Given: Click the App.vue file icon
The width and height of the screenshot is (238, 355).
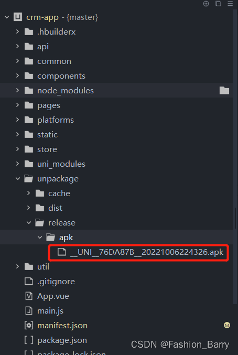Looking at the screenshot, I should [29, 296].
